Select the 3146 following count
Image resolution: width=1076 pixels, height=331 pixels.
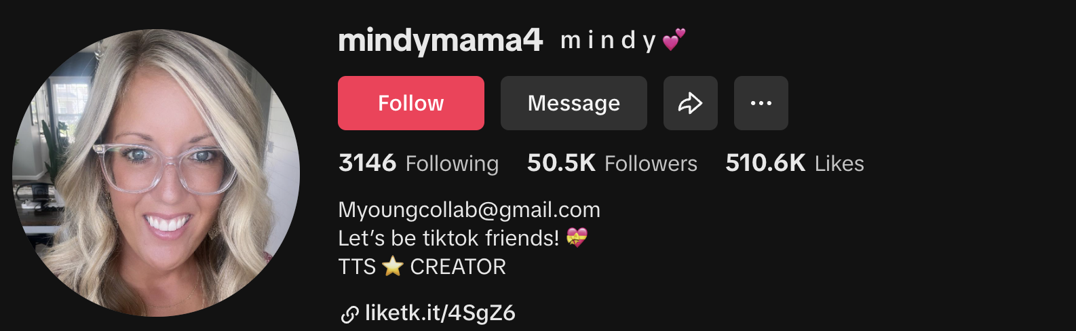click(367, 163)
